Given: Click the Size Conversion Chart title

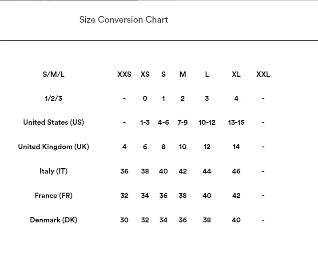Looking at the screenshot, I should (123, 20).
